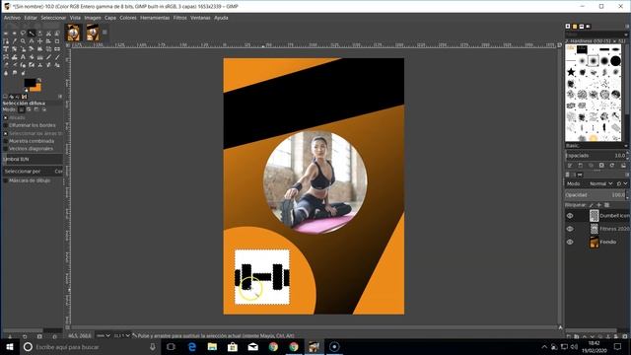
Task: Select the Fuzzy Select magic wand tool
Action: (x=32, y=33)
